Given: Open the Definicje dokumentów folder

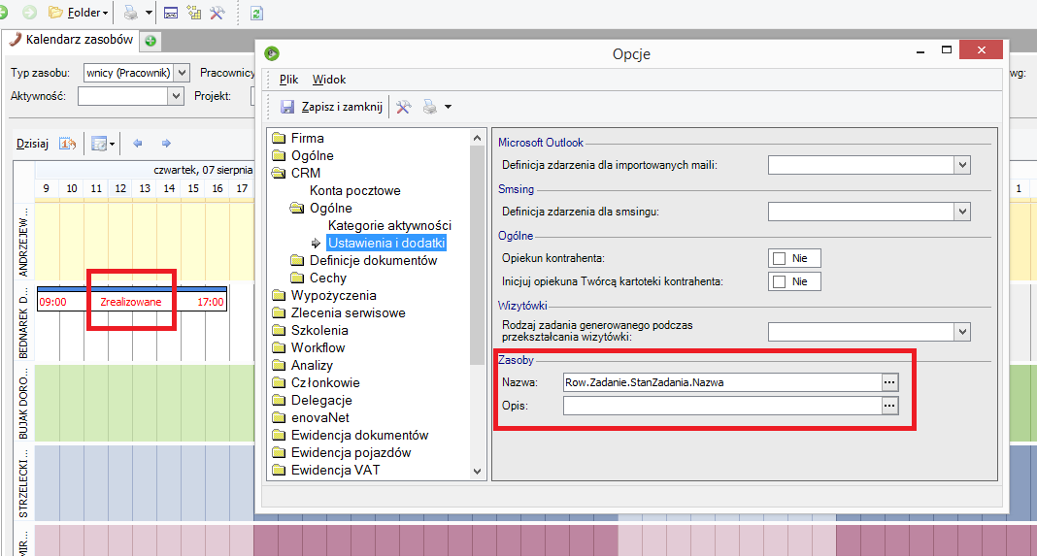Looking at the screenshot, I should (x=373, y=260).
